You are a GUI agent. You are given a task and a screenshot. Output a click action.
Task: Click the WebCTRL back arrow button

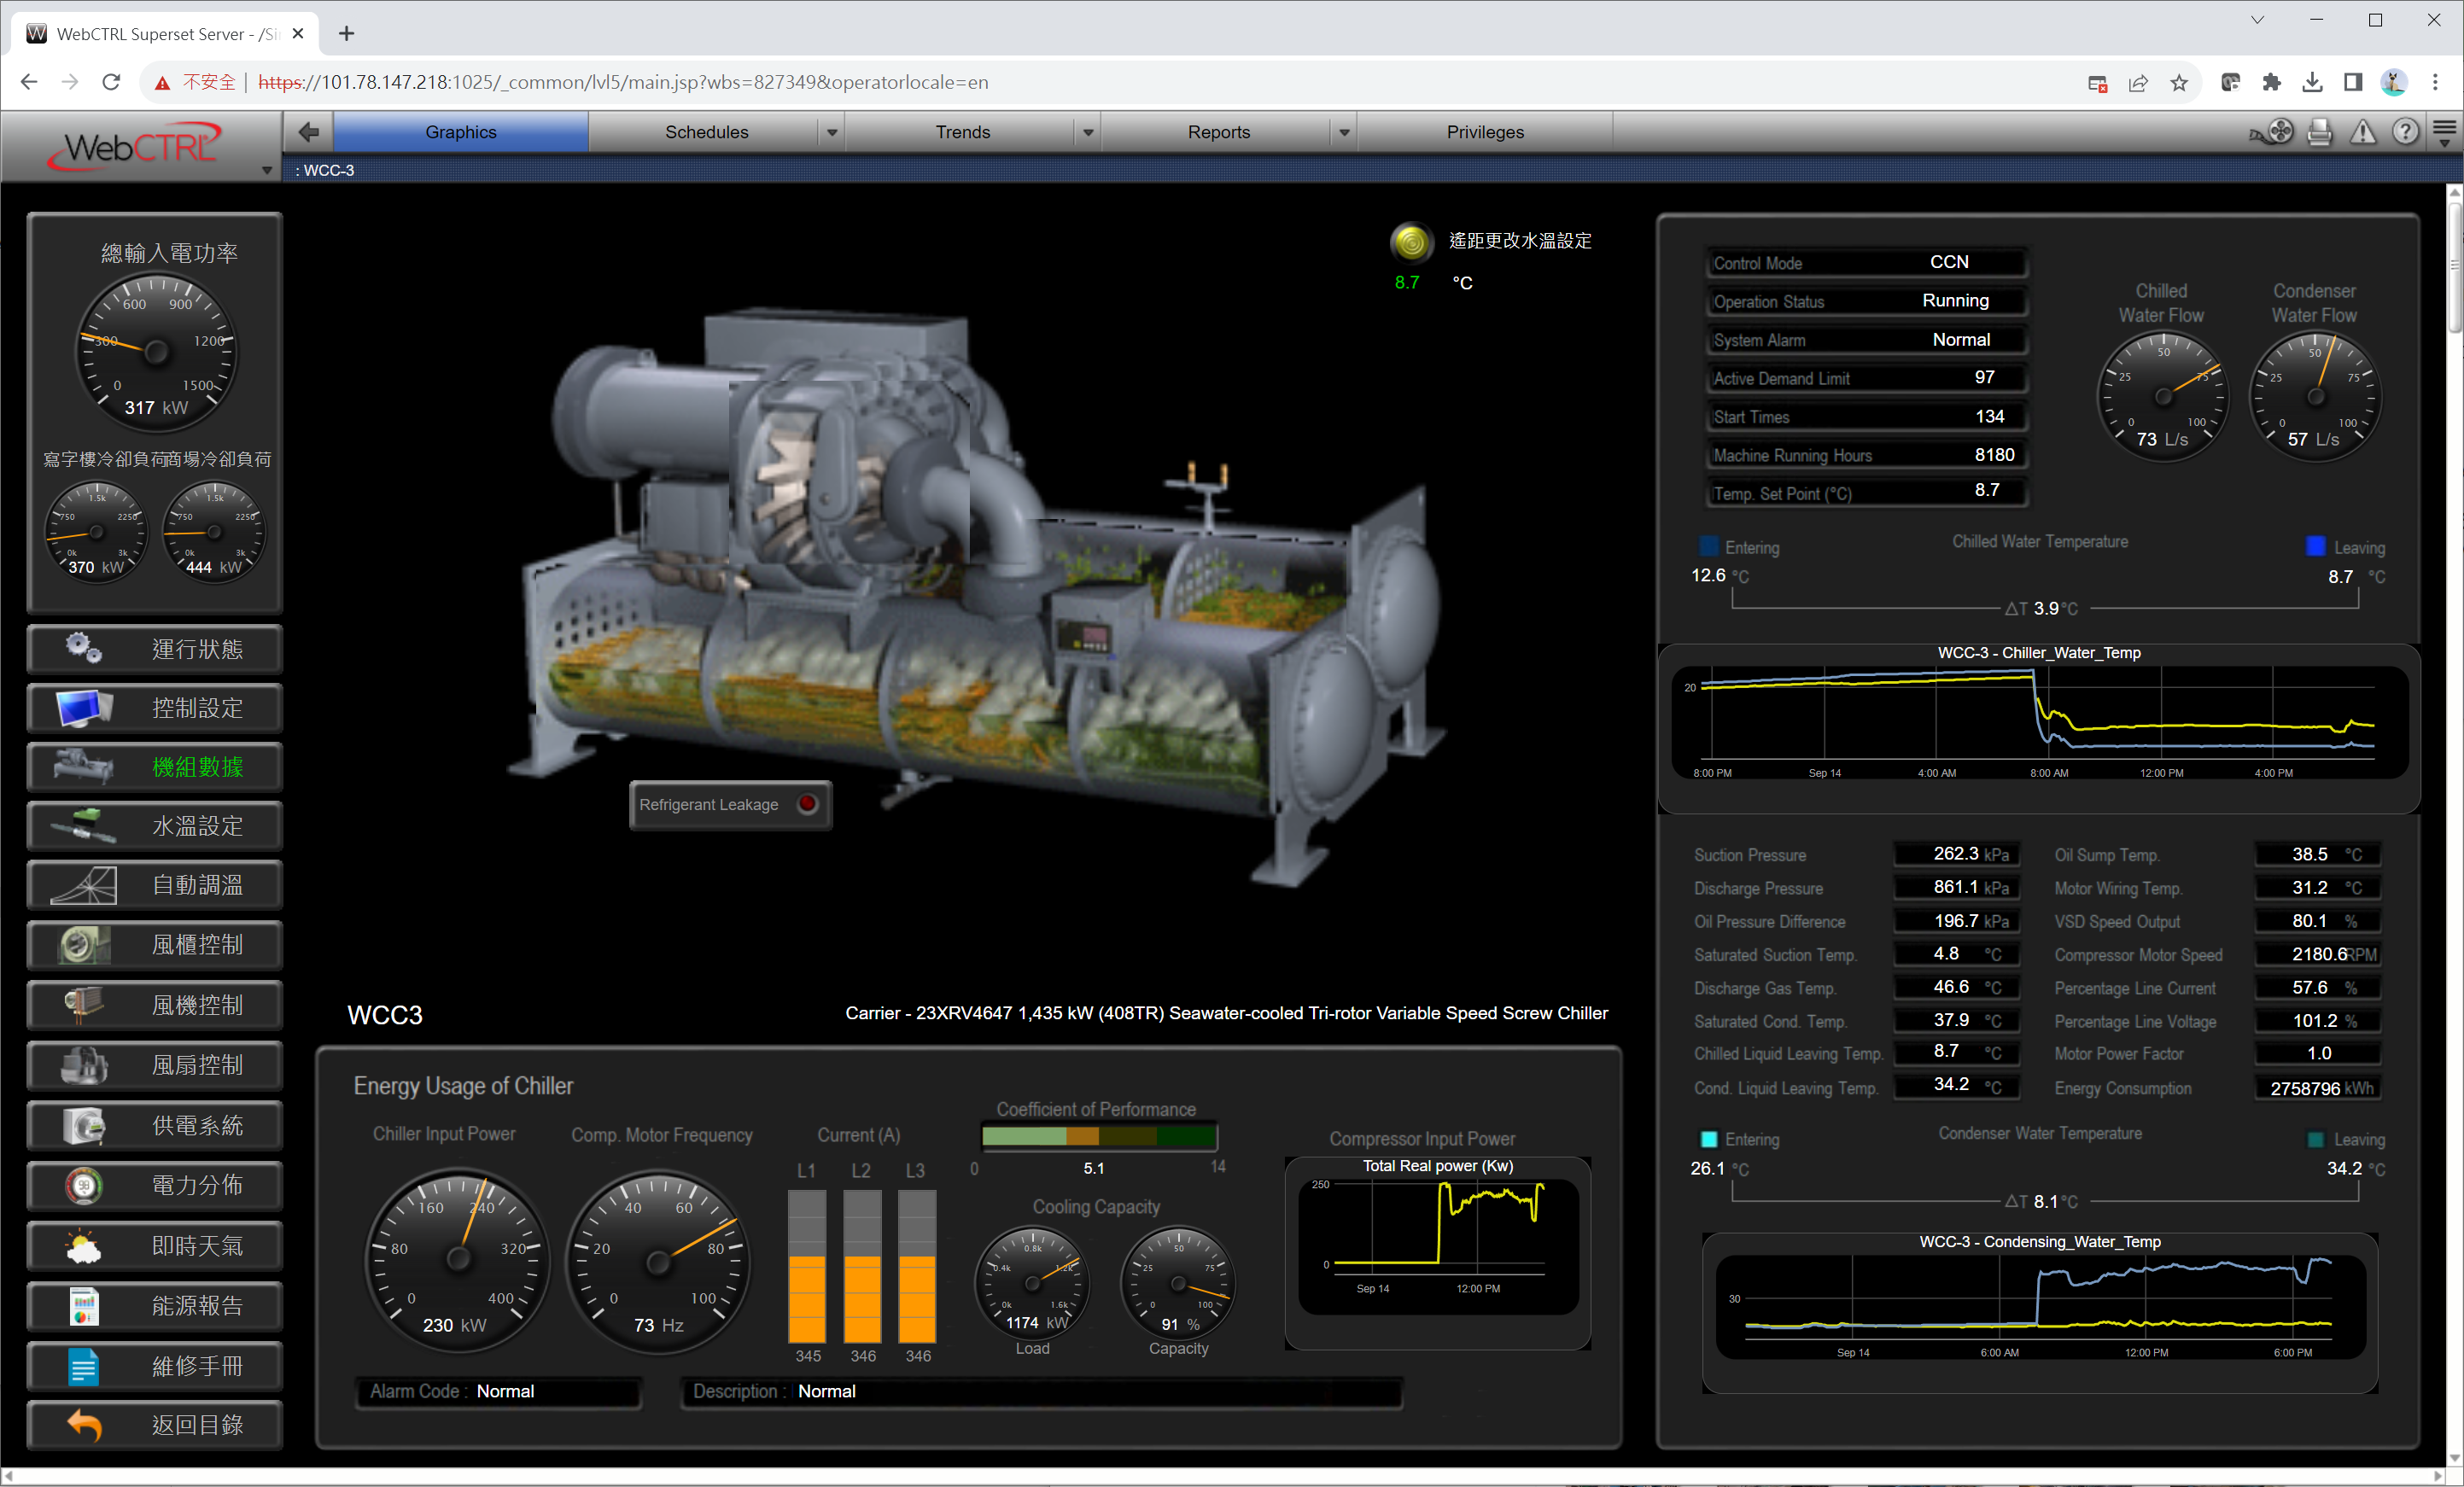[x=309, y=131]
